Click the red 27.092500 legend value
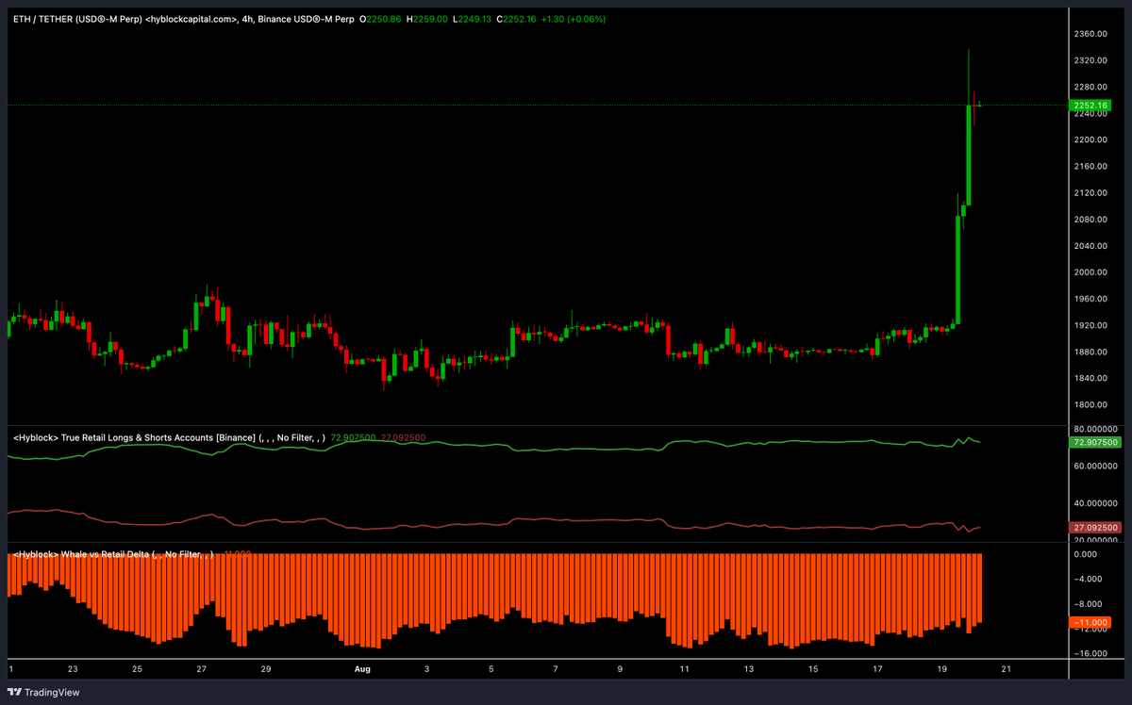This screenshot has height=705, width=1132. coord(404,437)
